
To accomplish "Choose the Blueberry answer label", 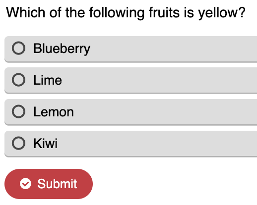I will pos(62,49).
